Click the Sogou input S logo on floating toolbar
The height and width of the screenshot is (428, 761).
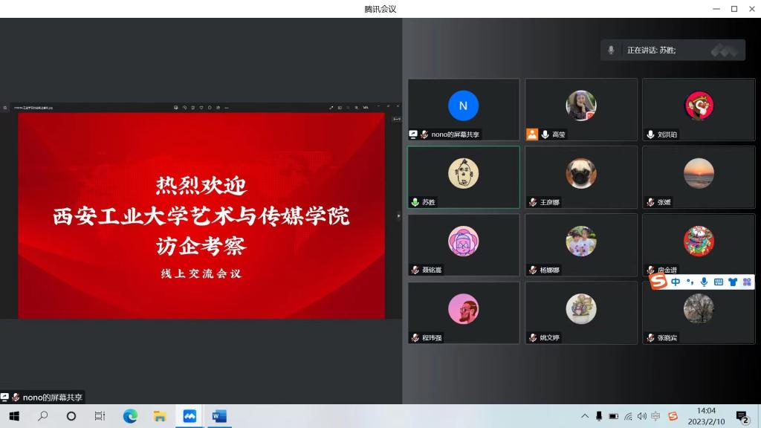tap(658, 282)
